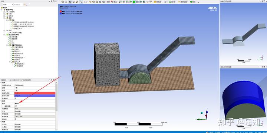267x133 pixels.
Task: Collapse the 连接 tree node
Action: pyautogui.click(x=4, y=18)
